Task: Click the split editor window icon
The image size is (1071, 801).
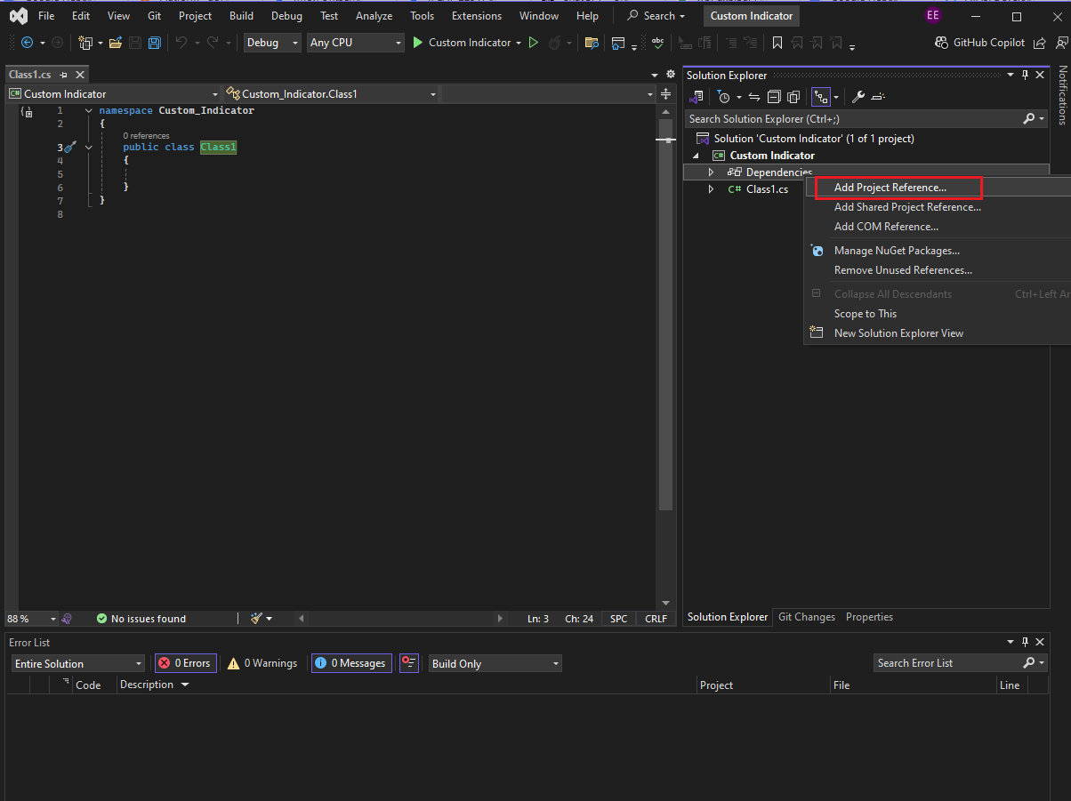Action: [665, 94]
